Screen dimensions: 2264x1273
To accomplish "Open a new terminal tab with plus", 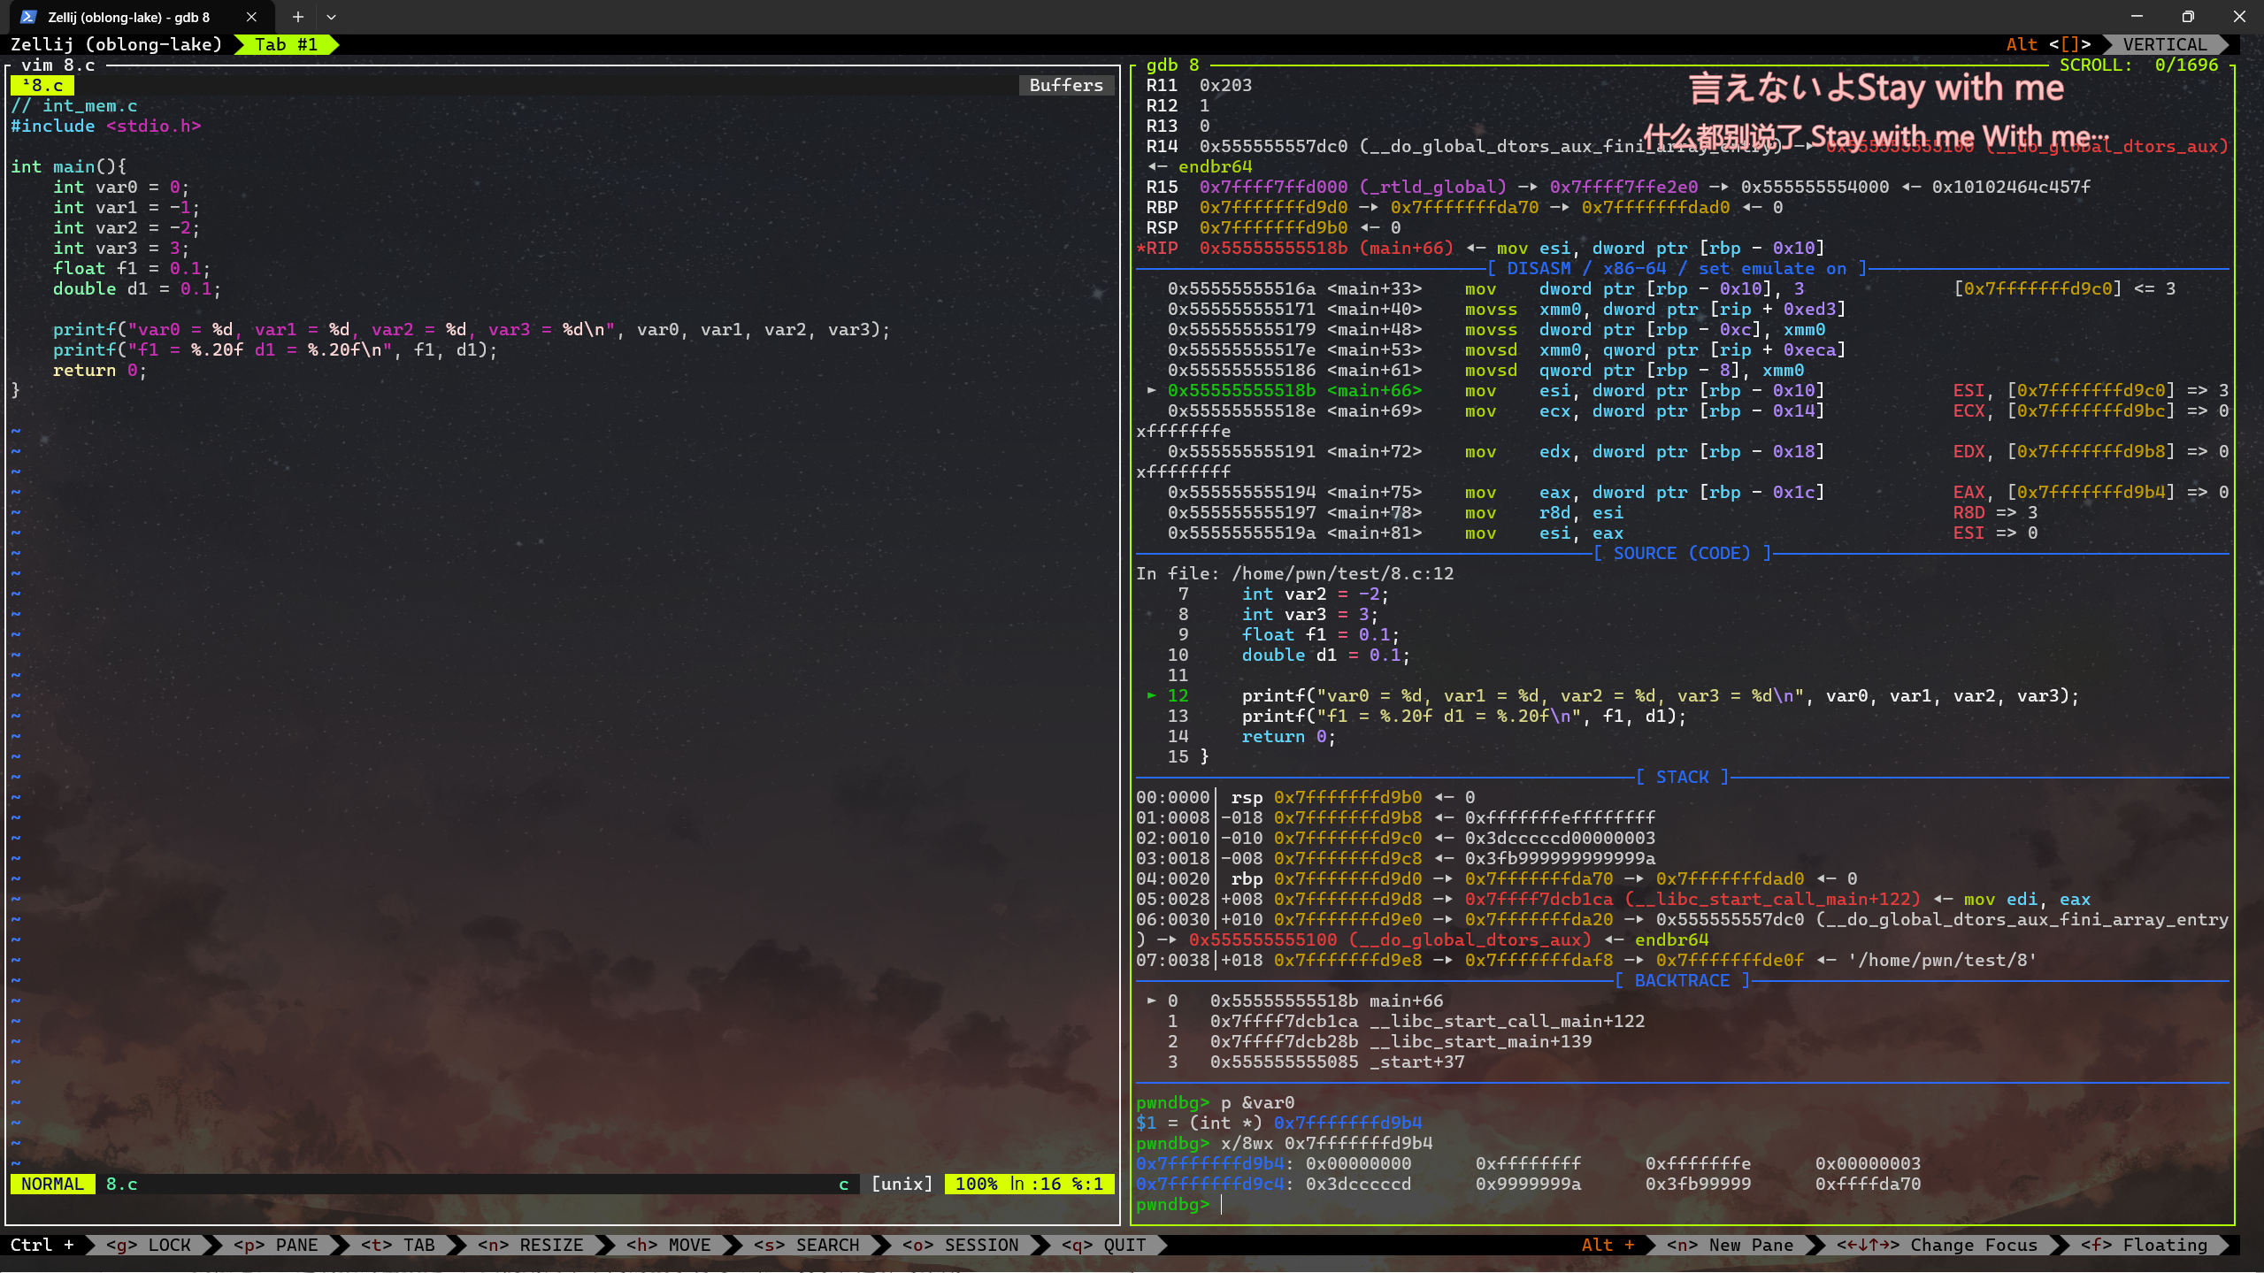I will (x=298, y=17).
